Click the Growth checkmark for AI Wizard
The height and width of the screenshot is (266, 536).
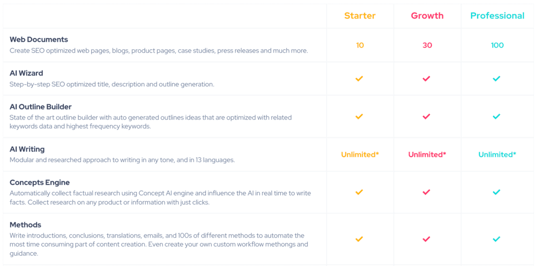coord(426,79)
